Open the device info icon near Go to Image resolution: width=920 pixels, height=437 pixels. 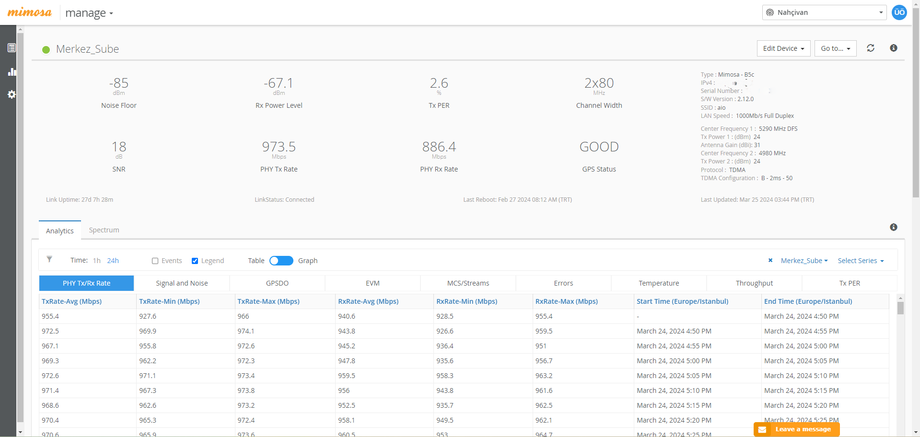[893, 48]
